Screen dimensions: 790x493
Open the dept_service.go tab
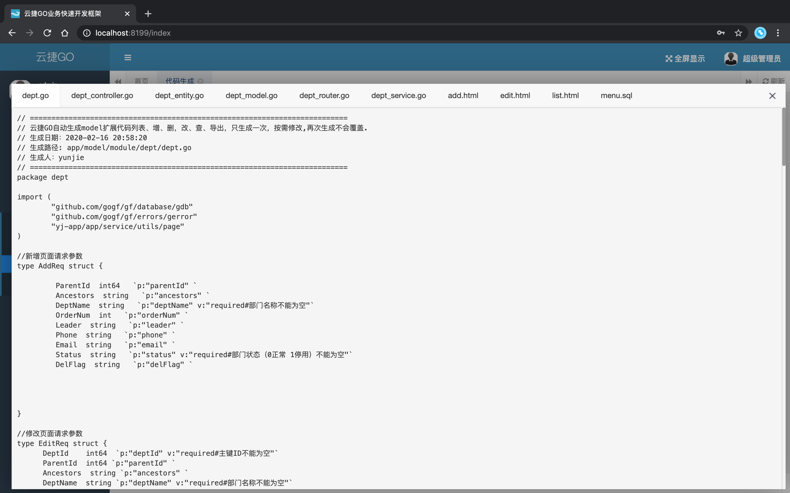(398, 96)
